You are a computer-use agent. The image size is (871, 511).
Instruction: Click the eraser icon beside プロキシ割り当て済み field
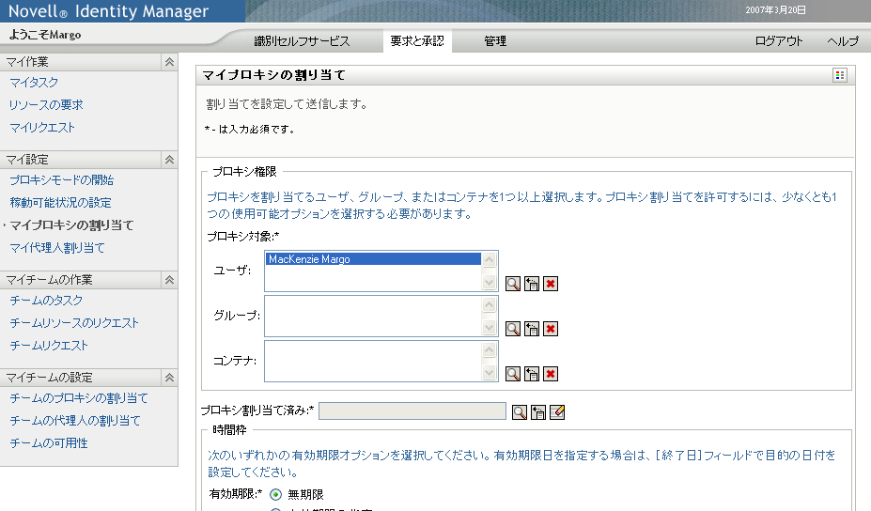coord(557,411)
